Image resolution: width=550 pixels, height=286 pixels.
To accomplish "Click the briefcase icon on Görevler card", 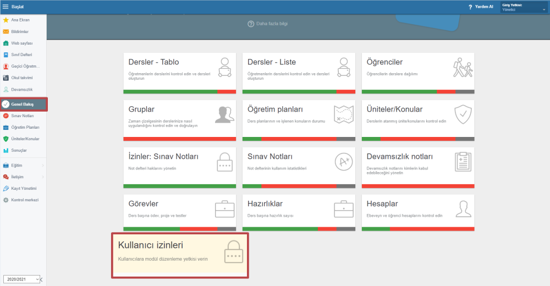I will pos(224,209).
